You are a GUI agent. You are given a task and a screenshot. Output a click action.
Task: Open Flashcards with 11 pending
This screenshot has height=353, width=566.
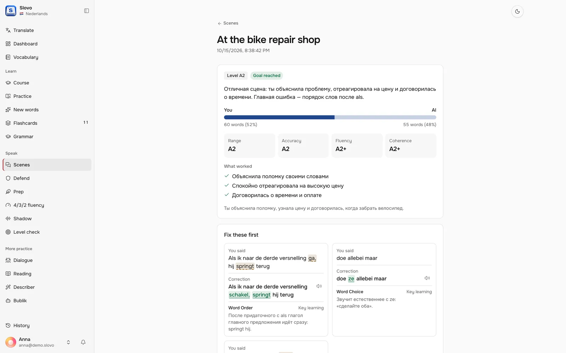point(47,123)
